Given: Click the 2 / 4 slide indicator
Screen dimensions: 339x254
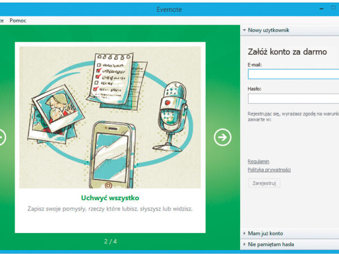Looking at the screenshot, I should [110, 242].
